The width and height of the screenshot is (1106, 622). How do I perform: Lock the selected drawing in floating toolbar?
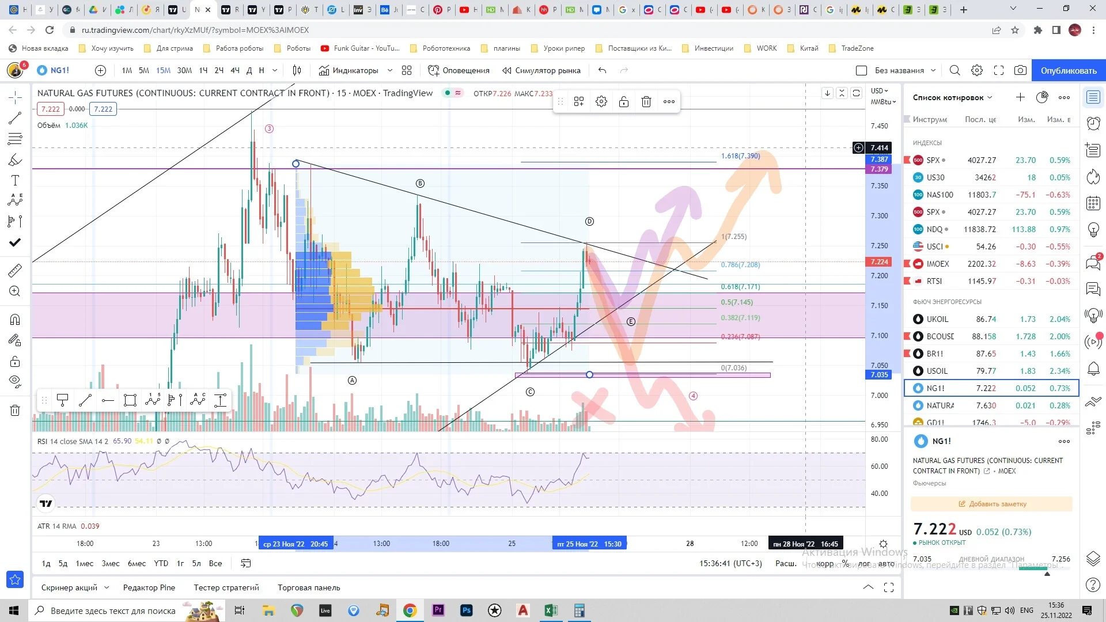click(x=624, y=102)
